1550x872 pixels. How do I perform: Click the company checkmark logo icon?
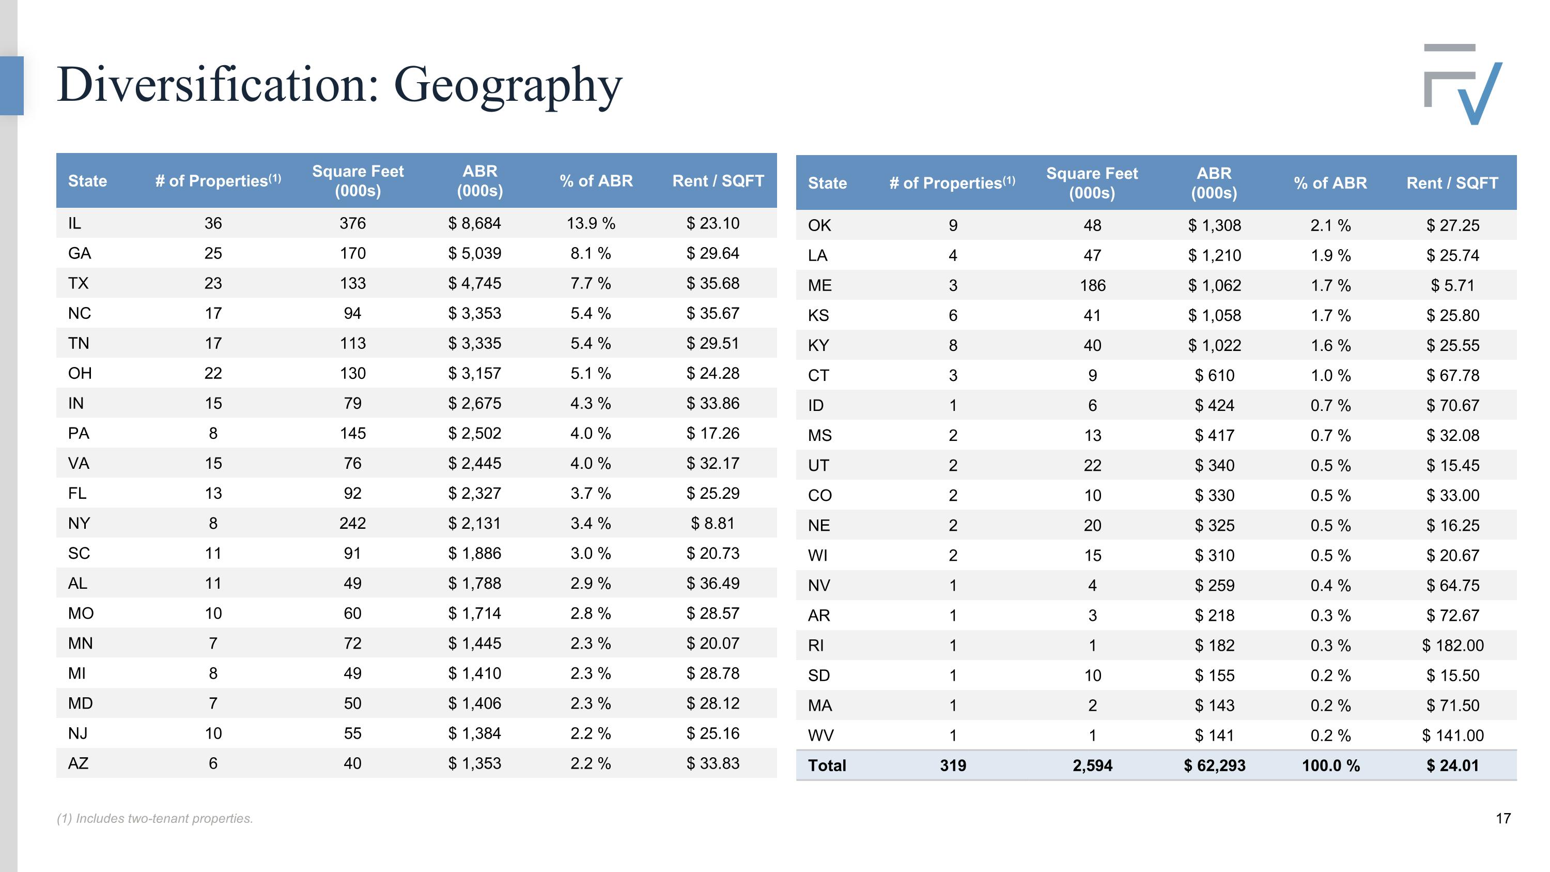pos(1463,84)
